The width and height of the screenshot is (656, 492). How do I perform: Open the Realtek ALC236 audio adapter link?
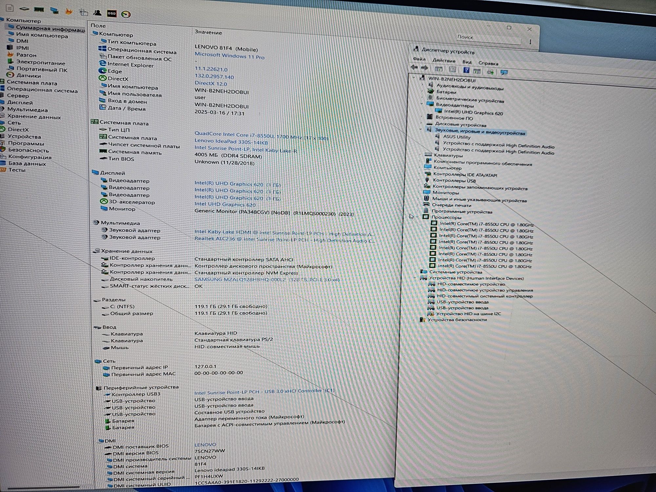coord(285,240)
